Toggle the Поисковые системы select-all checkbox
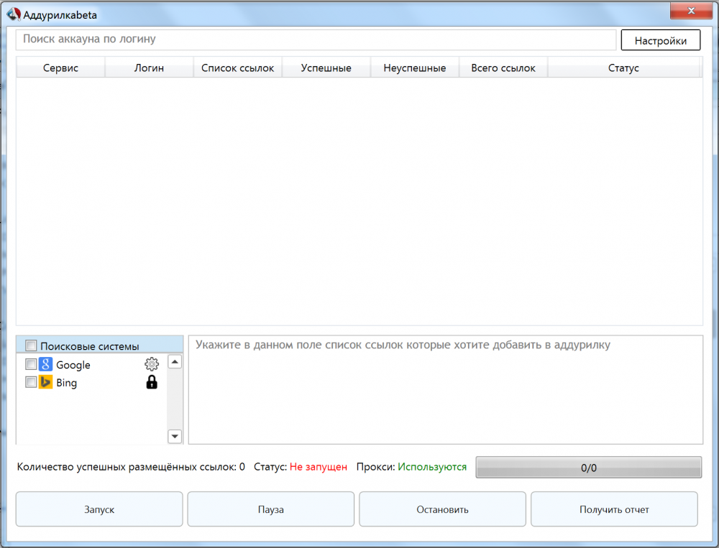Viewport: 719px width, 548px height. tap(31, 345)
